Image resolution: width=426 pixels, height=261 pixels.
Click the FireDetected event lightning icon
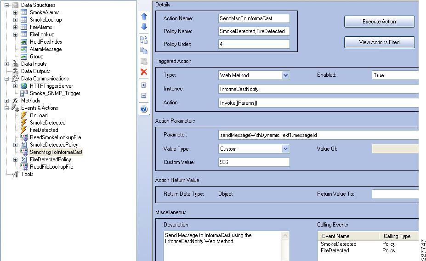[24, 130]
